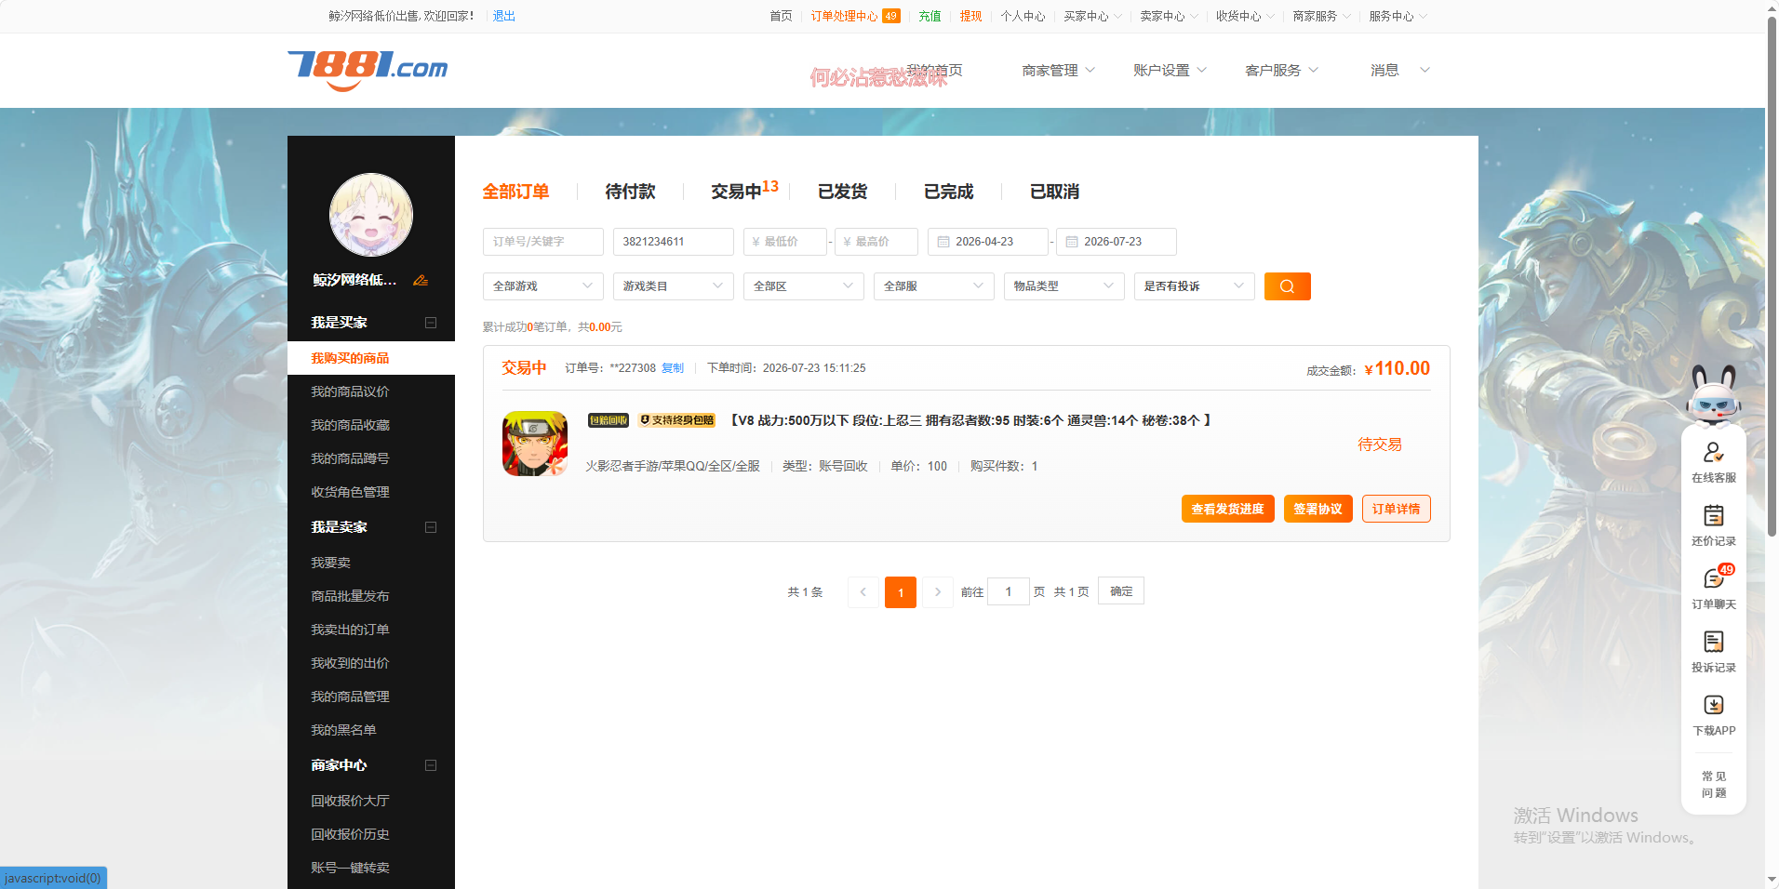Screen dimensions: 1779x889
Task: Switch to 待付款 tab
Action: pos(630,192)
